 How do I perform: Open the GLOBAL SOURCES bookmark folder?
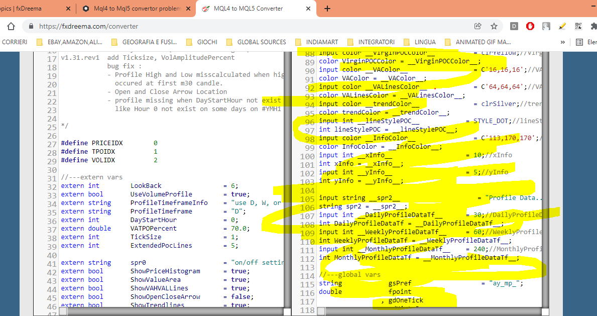pyautogui.click(x=256, y=42)
